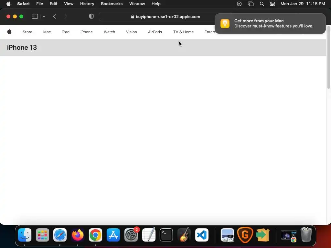Open Visual Studio Code from the Dock

click(x=202, y=235)
